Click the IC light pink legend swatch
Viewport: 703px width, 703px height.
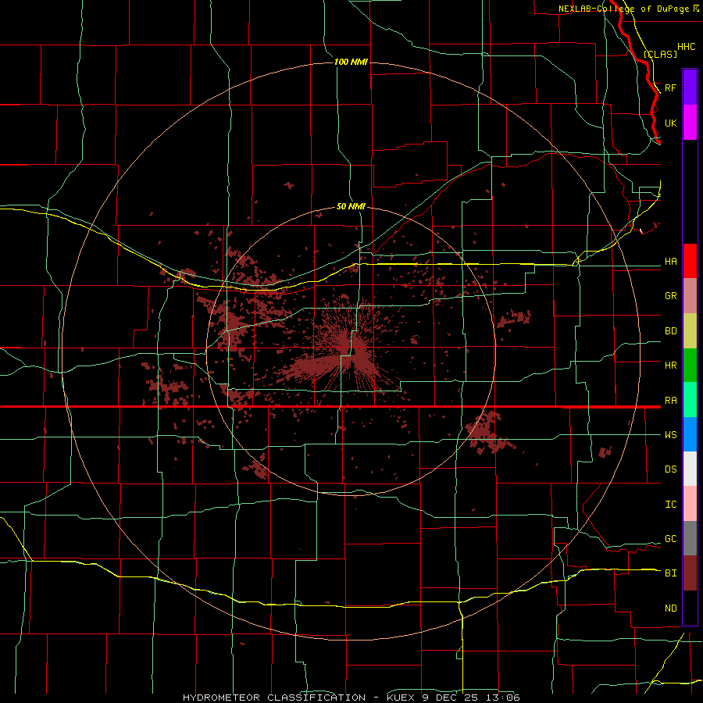(690, 504)
